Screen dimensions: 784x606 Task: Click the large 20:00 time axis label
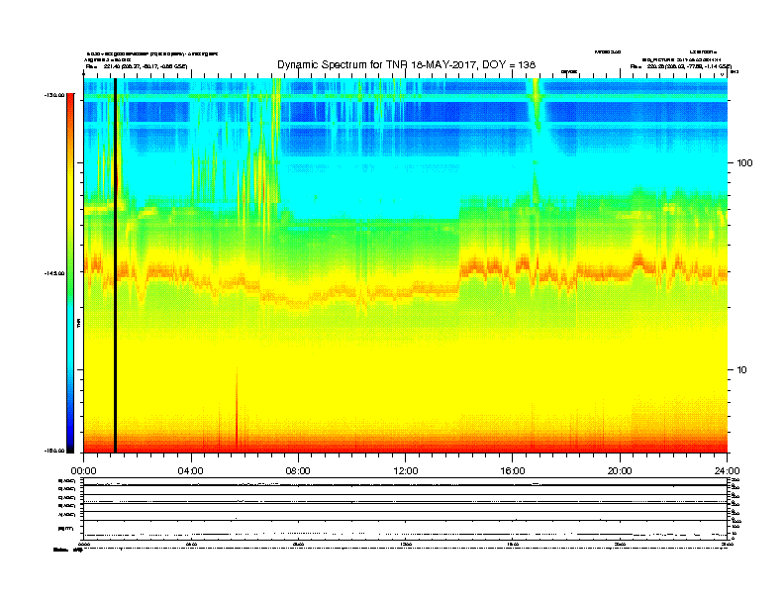coord(620,470)
